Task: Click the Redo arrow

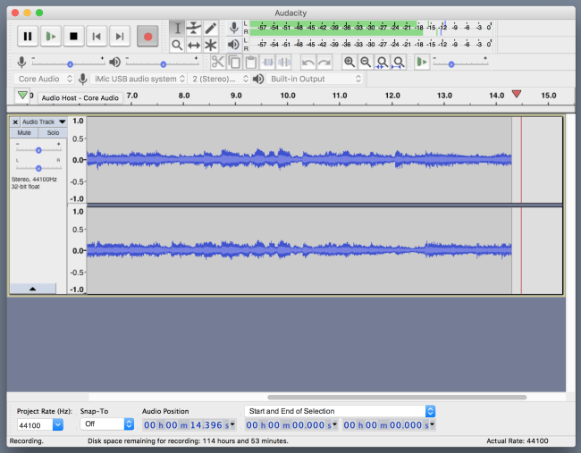Action: (324, 63)
